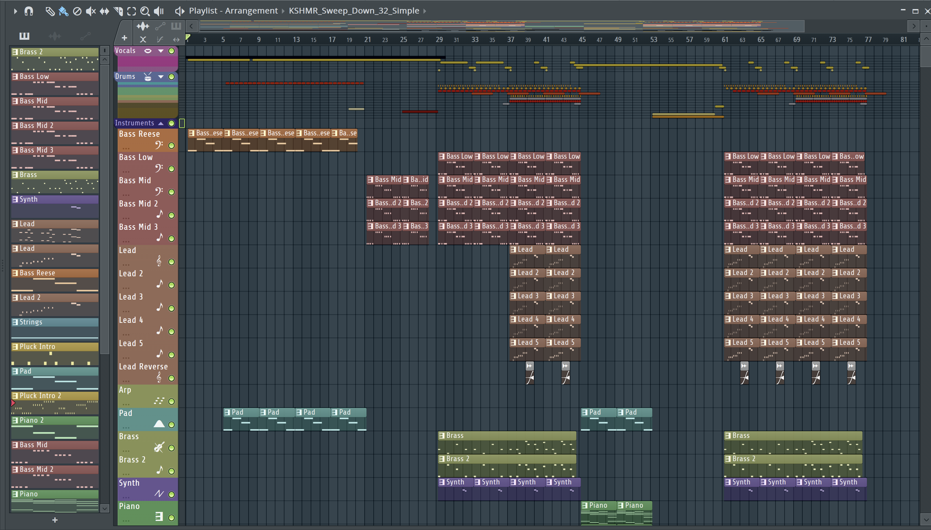Toggle the stretch arrows icon
The height and width of the screenshot is (530, 931).
coord(176,39)
